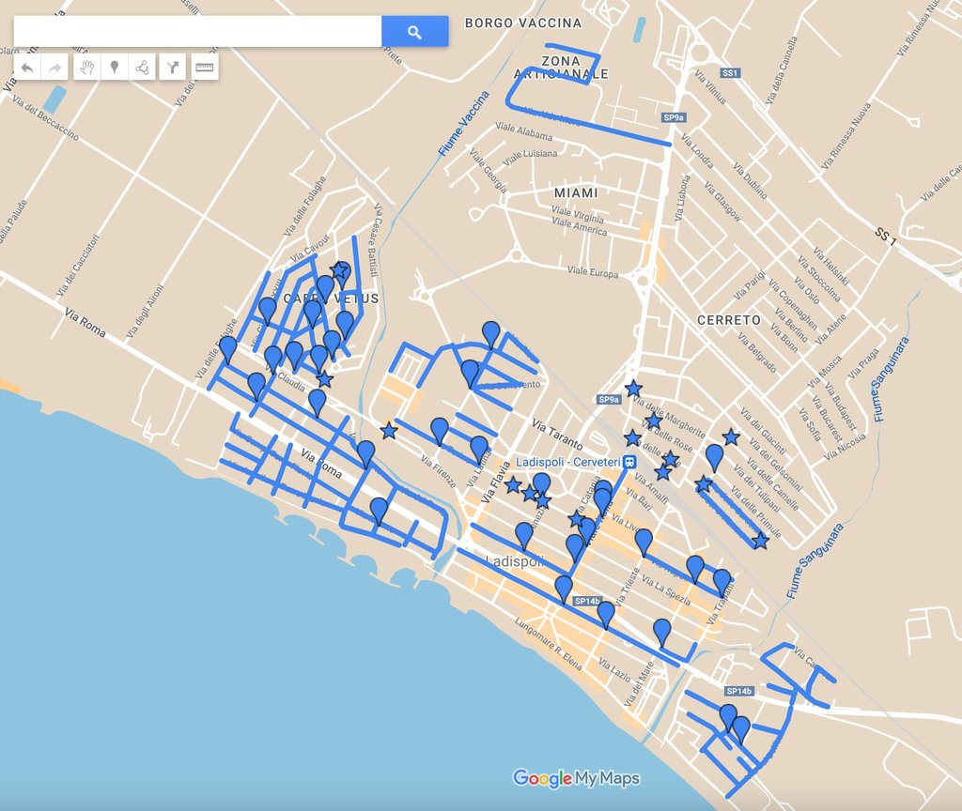Click the blue search button
Image resolution: width=962 pixels, height=811 pixels.
414,32
